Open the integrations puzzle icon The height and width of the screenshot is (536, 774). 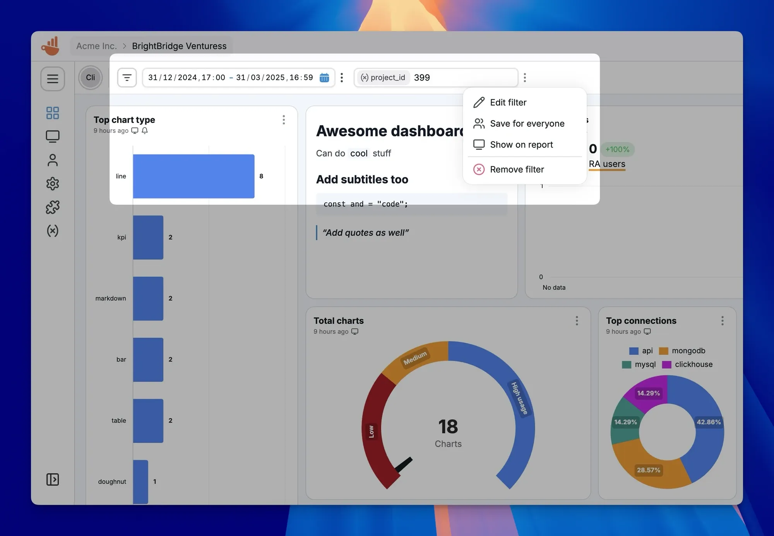(53, 207)
